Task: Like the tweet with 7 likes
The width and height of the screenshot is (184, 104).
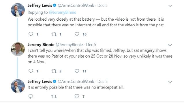Action: coord(77,96)
